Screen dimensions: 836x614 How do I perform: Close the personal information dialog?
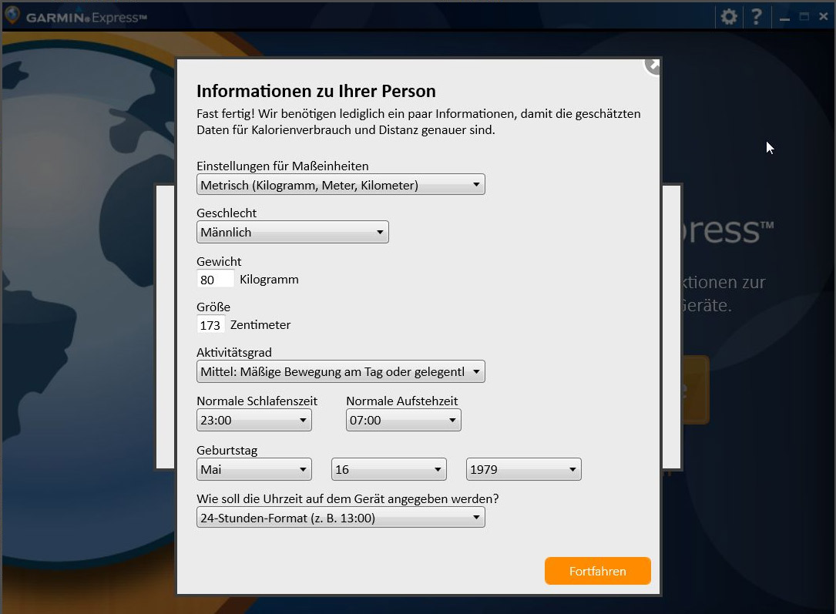pyautogui.click(x=653, y=65)
